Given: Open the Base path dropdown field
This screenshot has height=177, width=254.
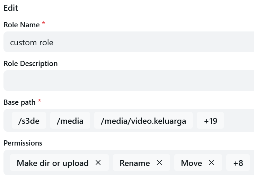Looking at the screenshot, I should pos(238,121).
